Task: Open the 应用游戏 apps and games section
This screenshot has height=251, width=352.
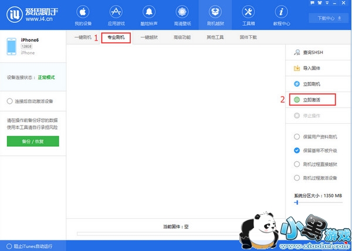Action: point(116,15)
